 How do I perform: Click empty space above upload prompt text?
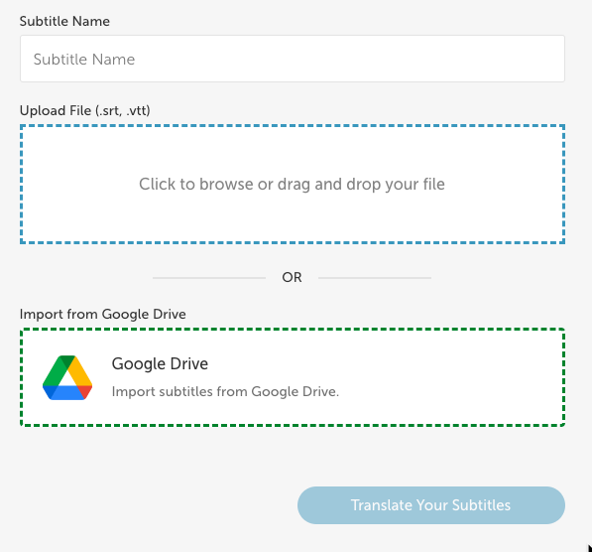coord(293,151)
